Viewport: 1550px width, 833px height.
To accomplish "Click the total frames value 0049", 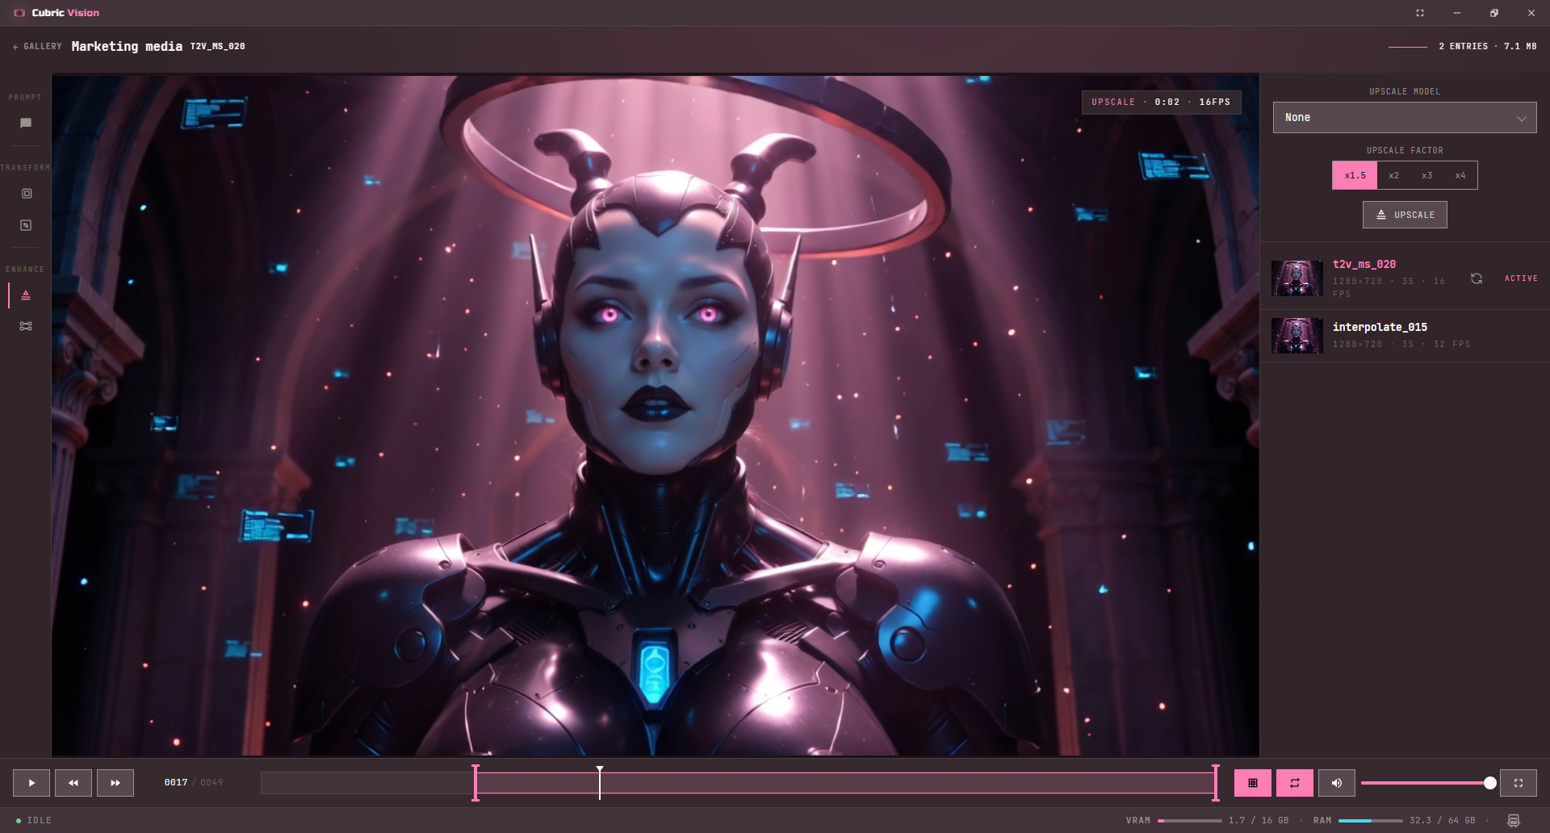I will click(x=212, y=783).
